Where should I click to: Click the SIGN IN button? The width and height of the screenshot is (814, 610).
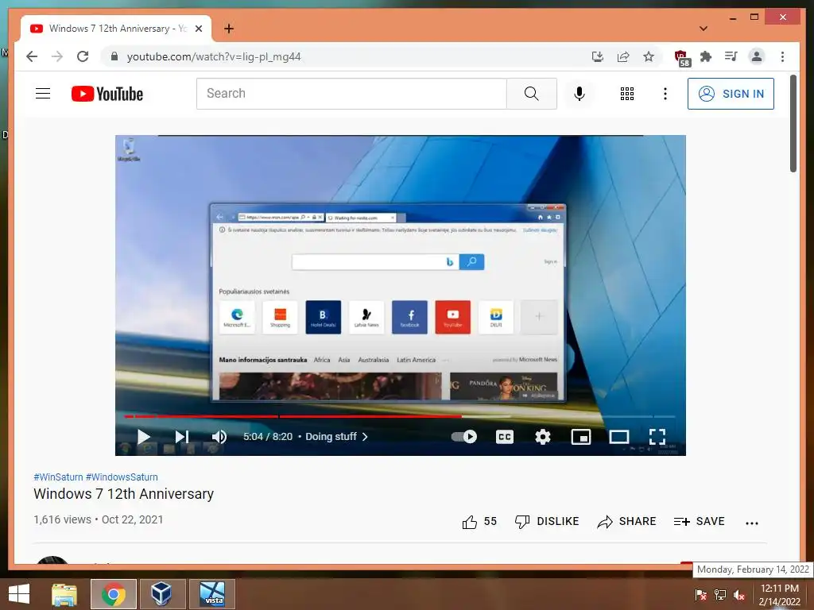pyautogui.click(x=731, y=94)
